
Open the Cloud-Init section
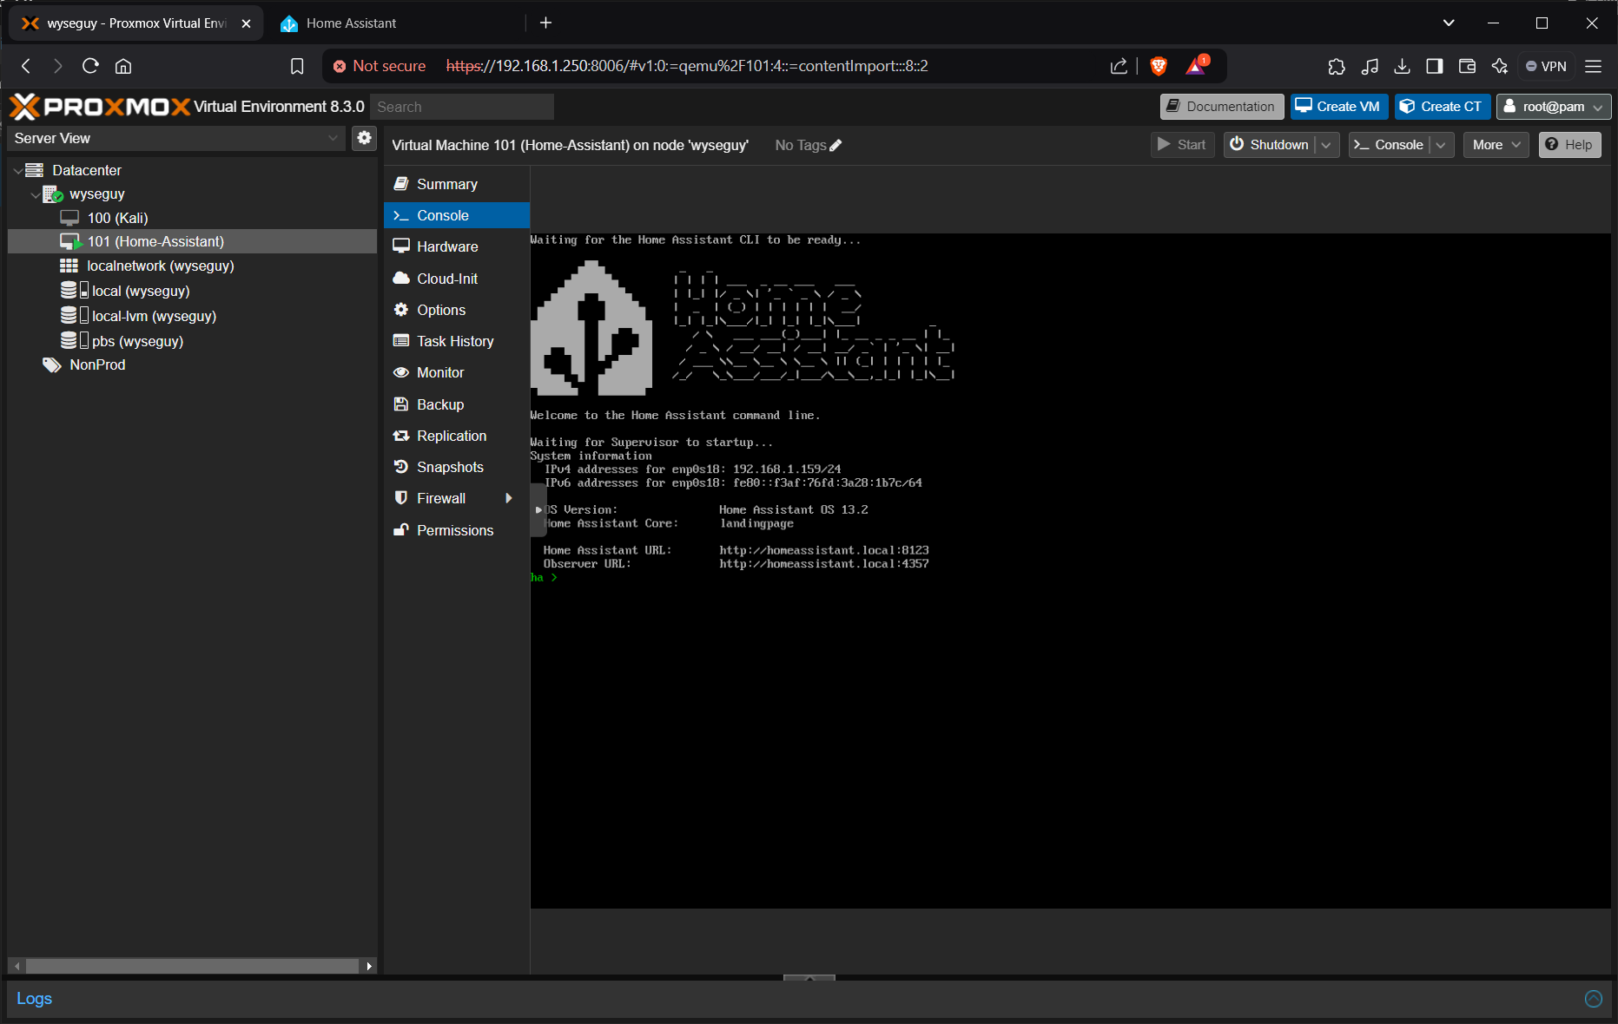click(456, 279)
